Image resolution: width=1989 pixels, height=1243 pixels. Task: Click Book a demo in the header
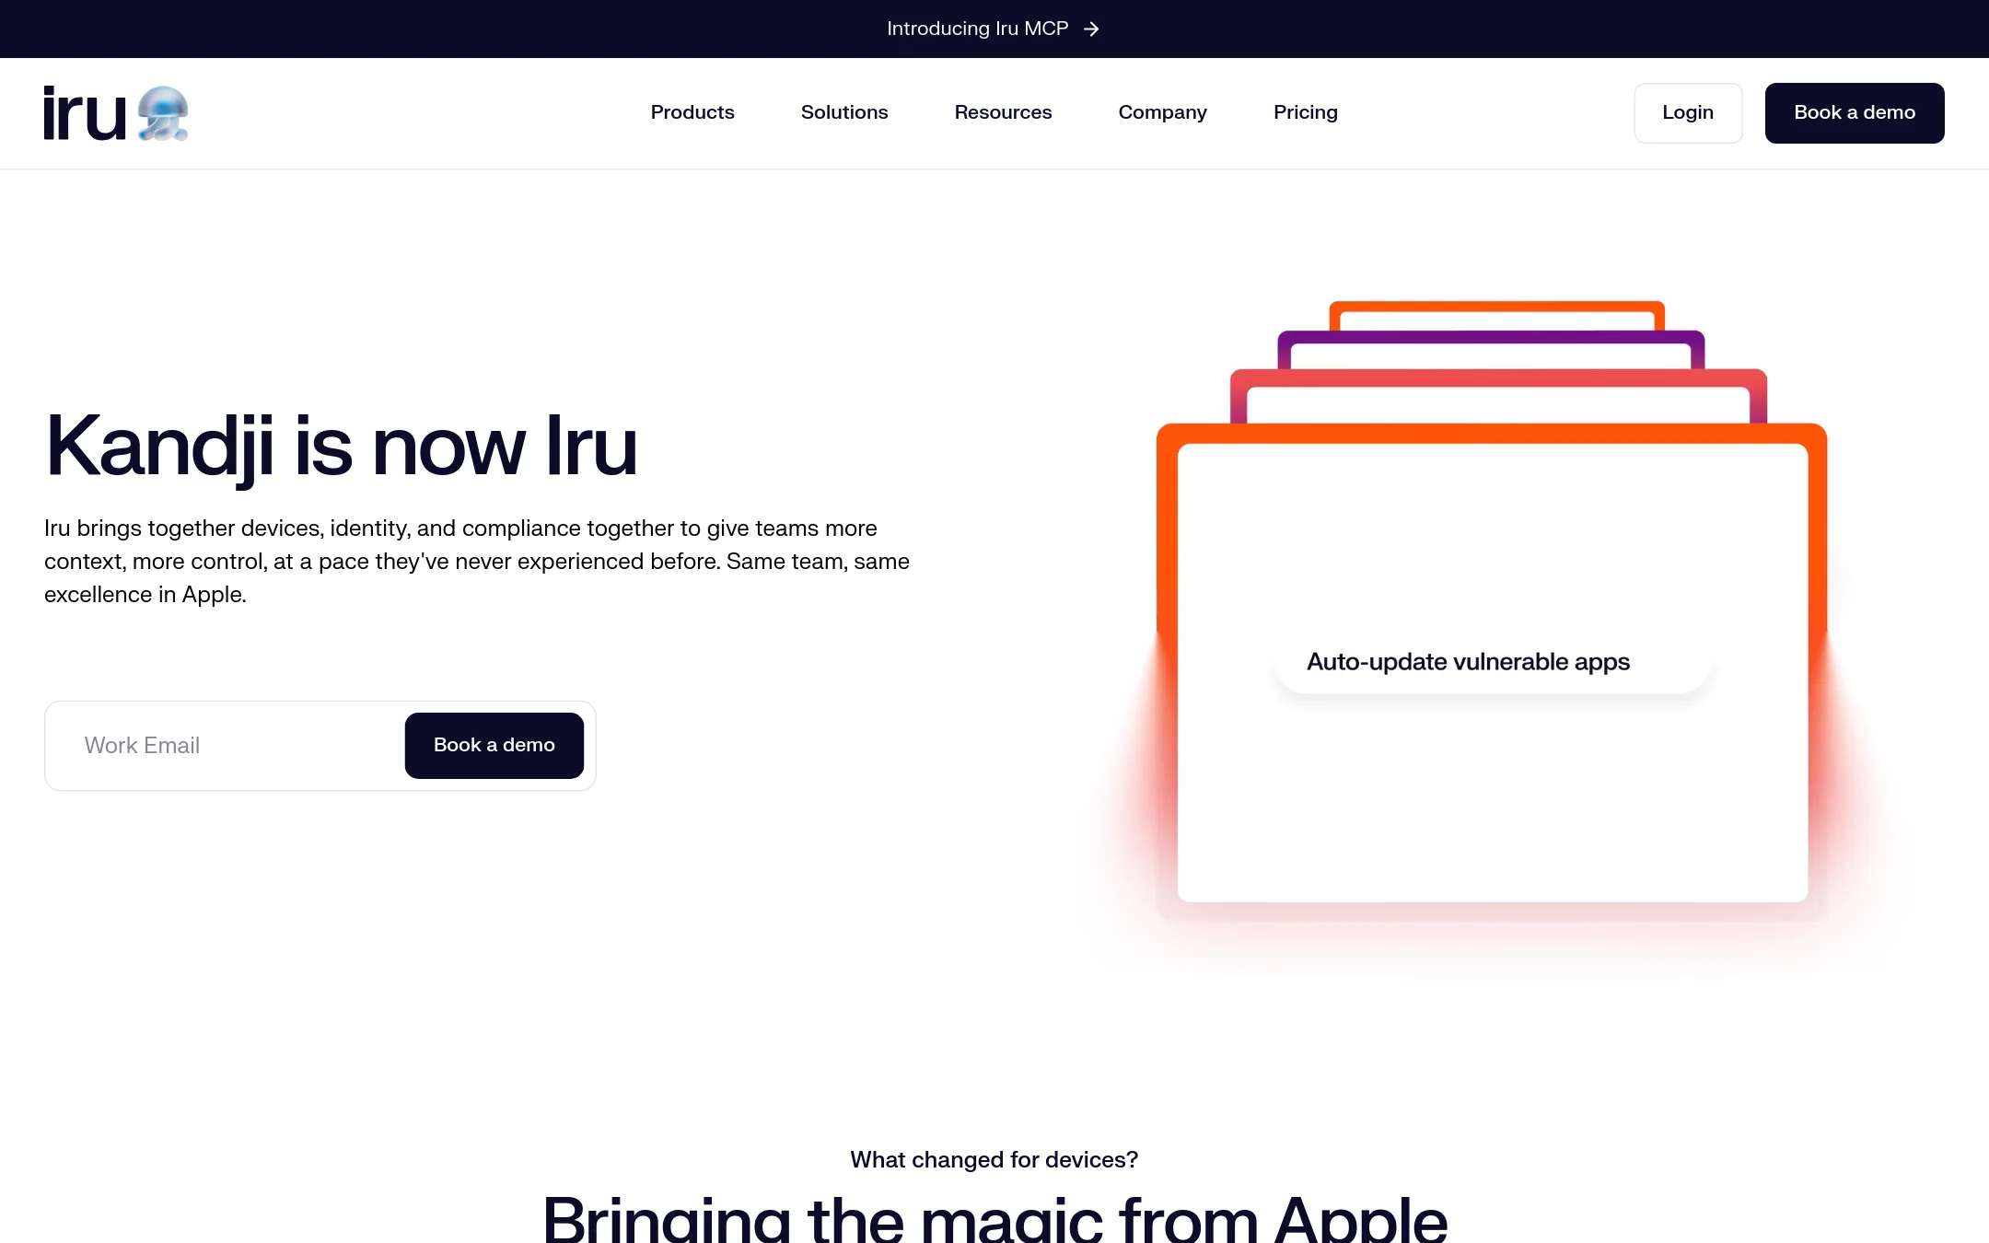click(x=1855, y=113)
